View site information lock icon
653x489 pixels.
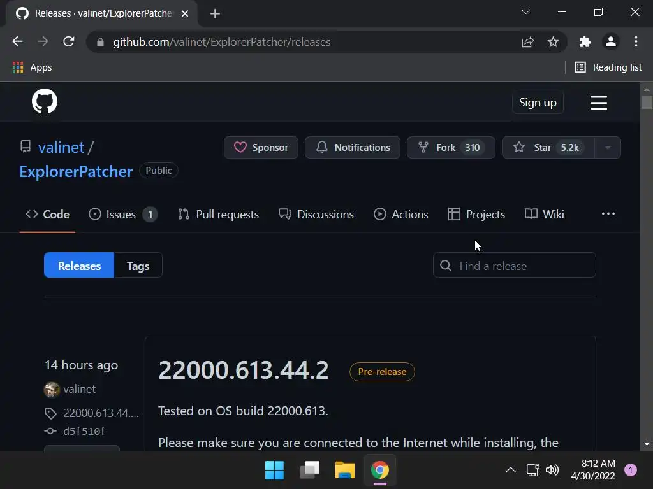tap(100, 42)
